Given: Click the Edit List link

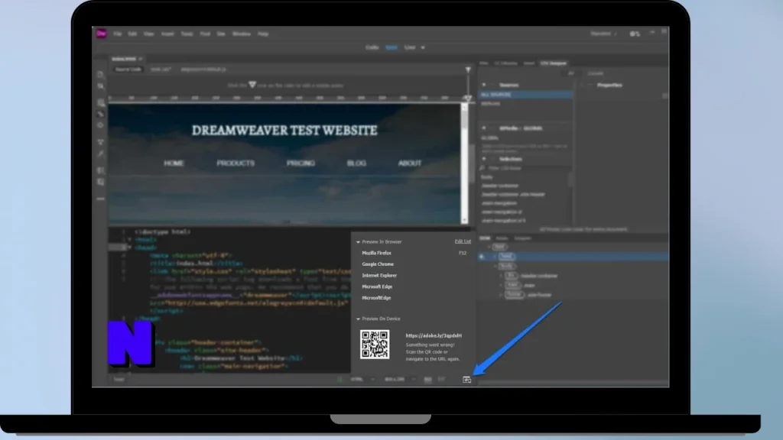Looking at the screenshot, I should click(463, 241).
